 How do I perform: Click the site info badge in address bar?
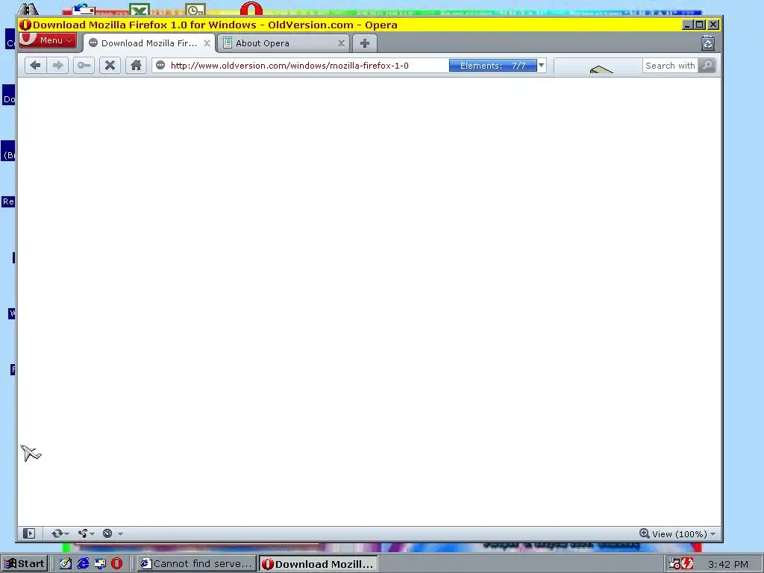pos(160,66)
